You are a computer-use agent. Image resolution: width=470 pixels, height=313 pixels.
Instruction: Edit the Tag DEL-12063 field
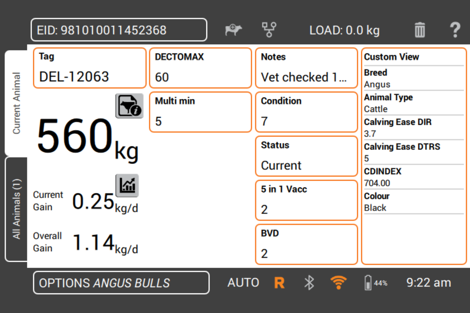click(x=90, y=68)
